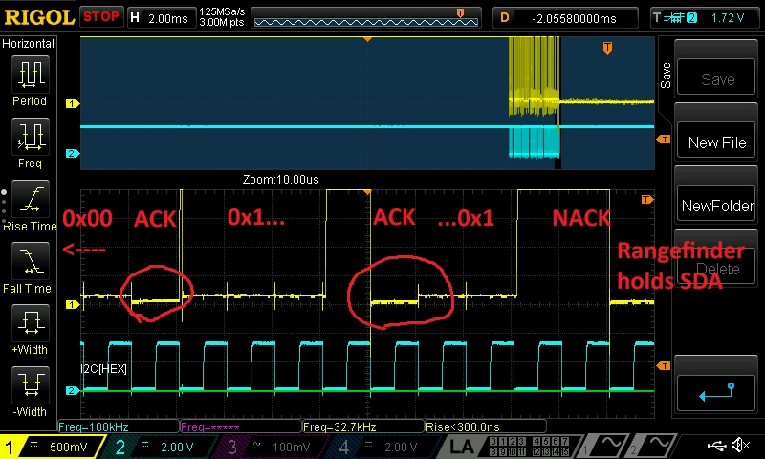Click the USB connection status icon
Screen dimensions: 765x459
716,446
